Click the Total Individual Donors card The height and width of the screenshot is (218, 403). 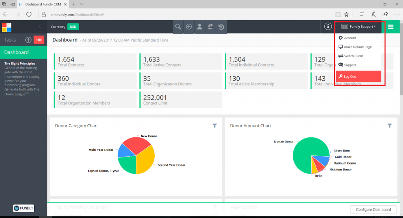pyautogui.click(x=95, y=80)
